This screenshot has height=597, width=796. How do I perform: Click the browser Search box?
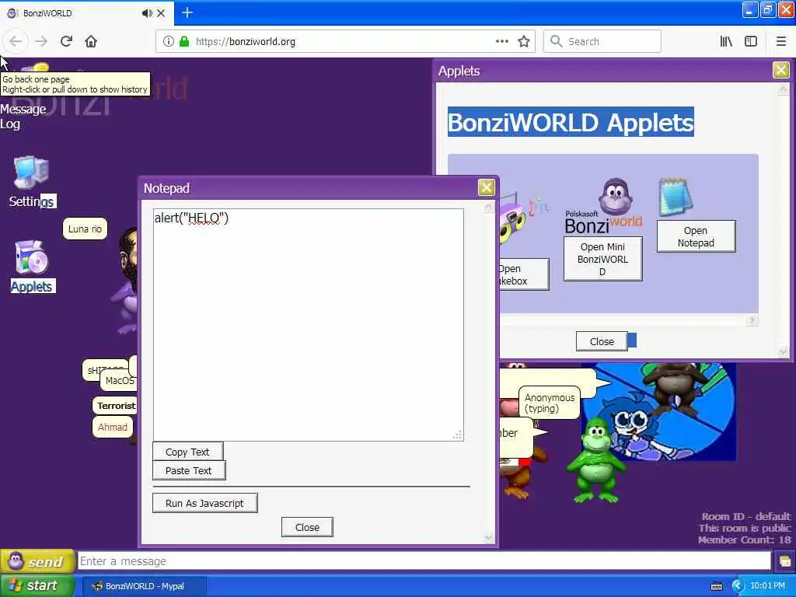(x=602, y=41)
